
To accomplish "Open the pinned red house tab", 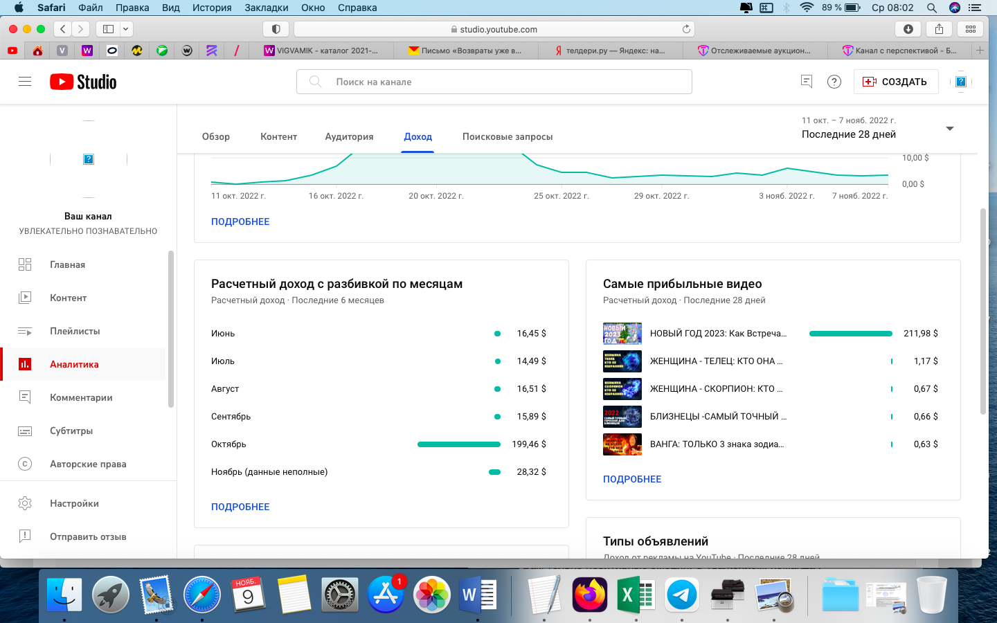I will (x=37, y=51).
